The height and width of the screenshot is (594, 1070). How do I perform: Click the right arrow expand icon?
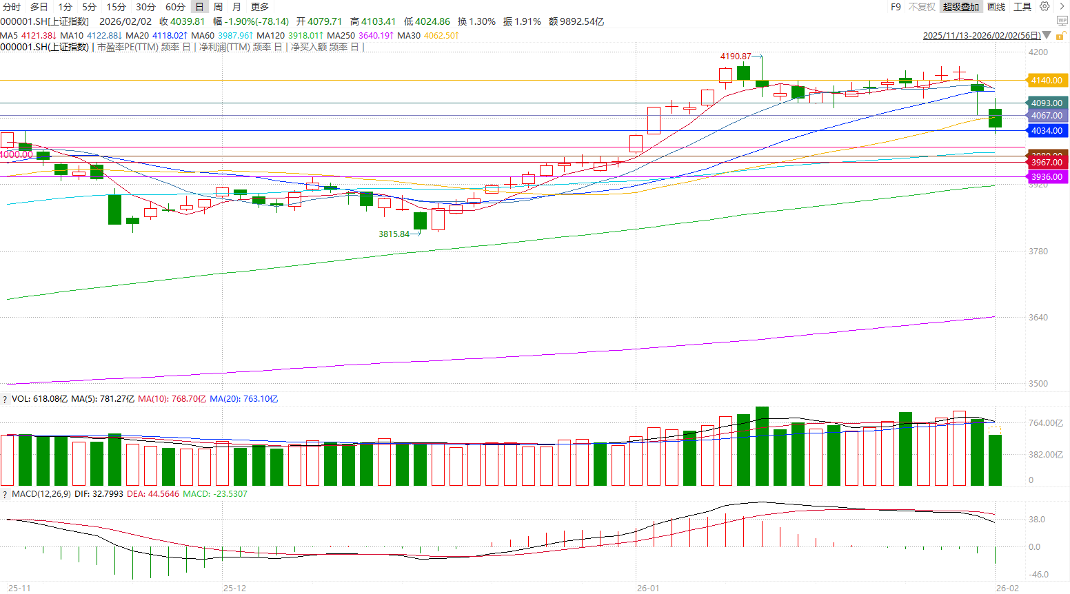point(1062,6)
